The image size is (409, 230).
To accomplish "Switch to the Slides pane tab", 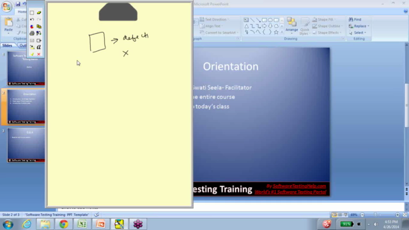I will tap(7, 45).
